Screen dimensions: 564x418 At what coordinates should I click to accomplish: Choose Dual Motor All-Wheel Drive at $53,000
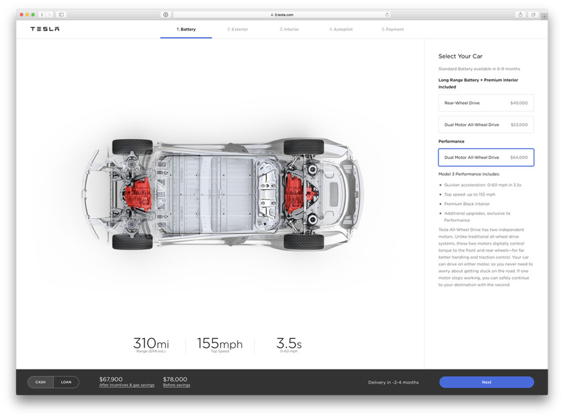[486, 125]
